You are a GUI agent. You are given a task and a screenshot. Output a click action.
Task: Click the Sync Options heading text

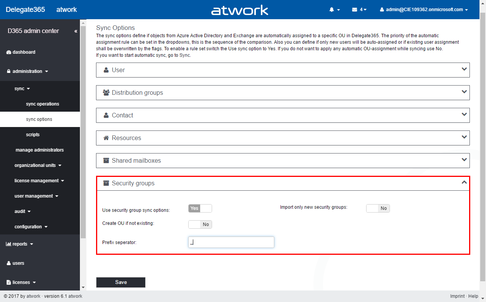[115, 28]
